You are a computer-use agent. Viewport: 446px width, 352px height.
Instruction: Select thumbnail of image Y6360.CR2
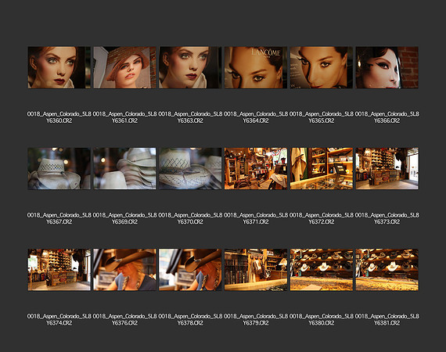click(x=59, y=67)
